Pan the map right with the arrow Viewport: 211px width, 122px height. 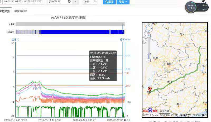[152, 28]
